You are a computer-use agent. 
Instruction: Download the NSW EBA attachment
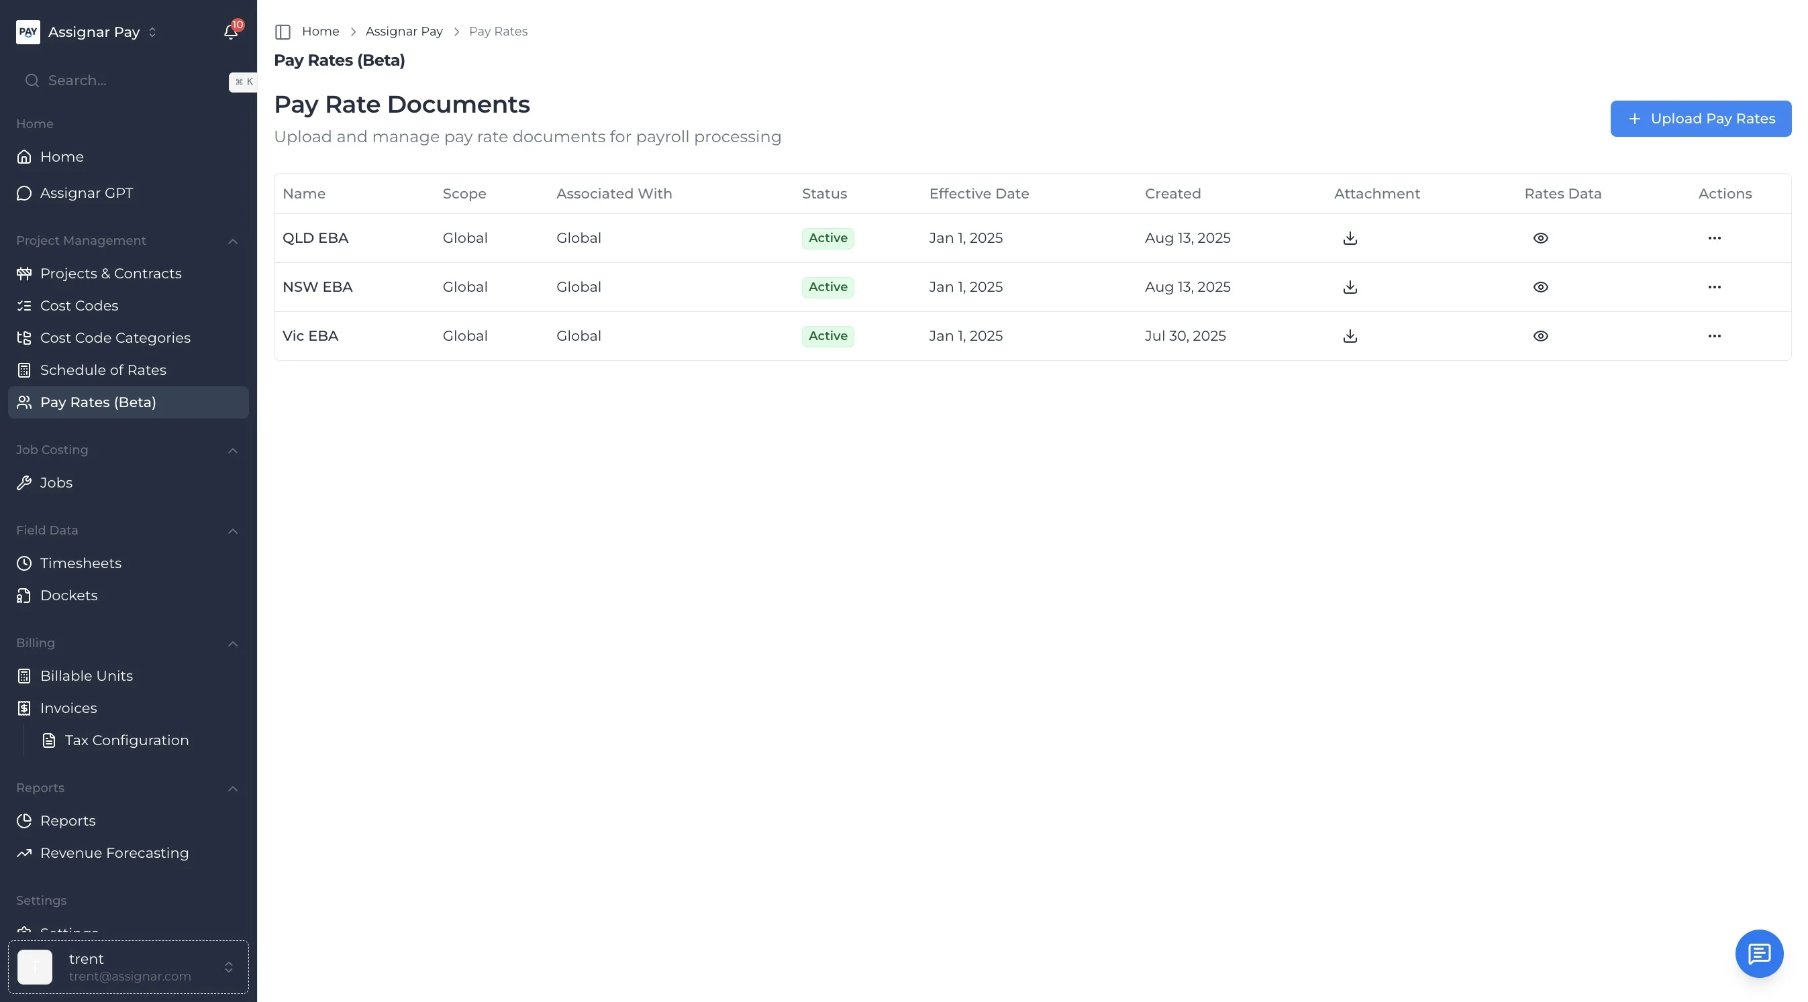[x=1350, y=288]
